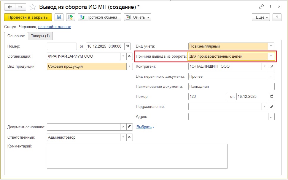The height and width of the screenshot is (180, 288).
Task: Clear the Документ-основание field
Action: (123, 127)
